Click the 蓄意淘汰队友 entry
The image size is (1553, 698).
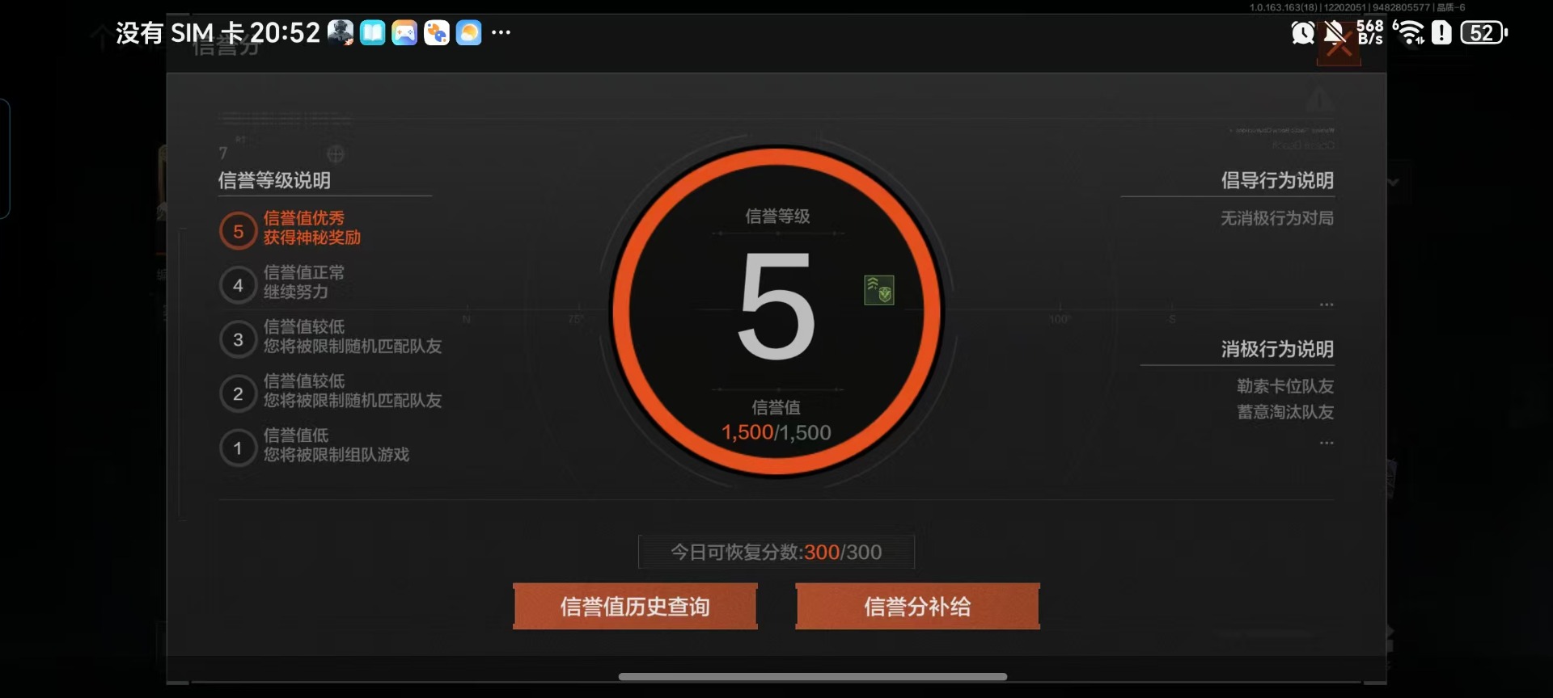click(x=1285, y=412)
